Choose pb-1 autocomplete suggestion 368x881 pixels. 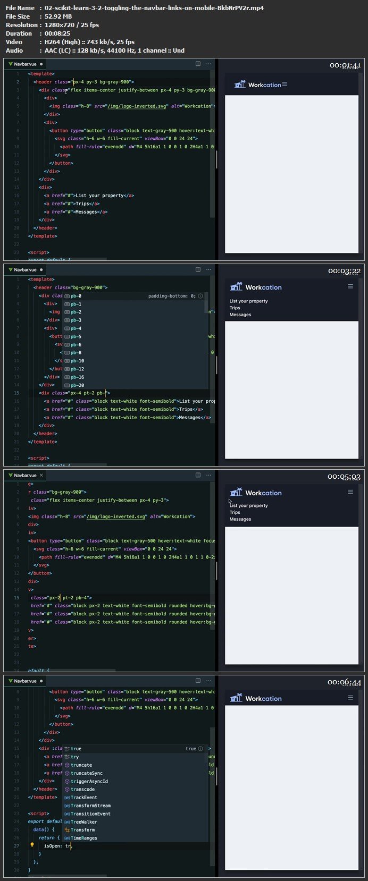(134, 304)
